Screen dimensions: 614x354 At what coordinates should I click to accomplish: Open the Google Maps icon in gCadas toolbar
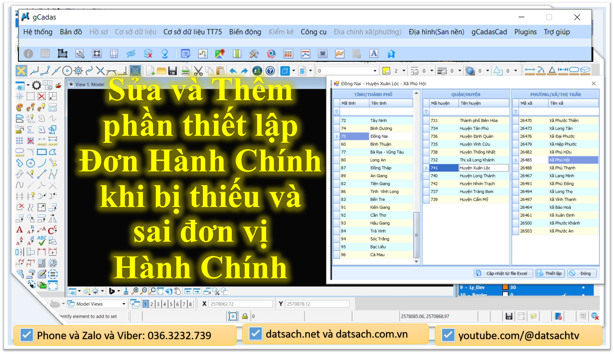point(220,54)
